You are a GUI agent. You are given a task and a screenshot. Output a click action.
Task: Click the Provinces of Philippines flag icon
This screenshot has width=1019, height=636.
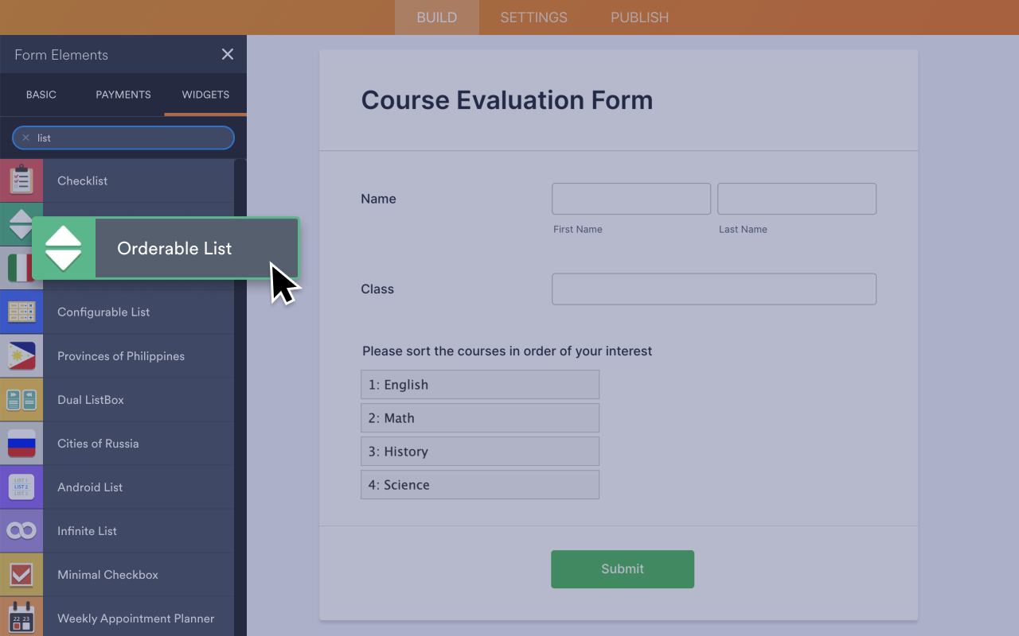pyautogui.click(x=21, y=355)
